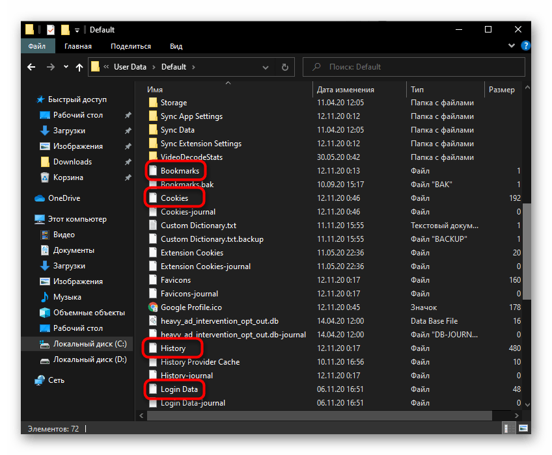Open recent locations dropdown arrow

(66, 67)
